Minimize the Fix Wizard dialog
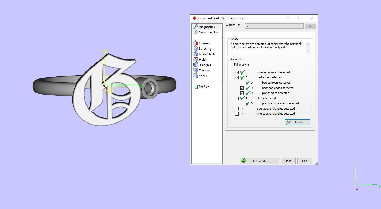 coord(288,18)
